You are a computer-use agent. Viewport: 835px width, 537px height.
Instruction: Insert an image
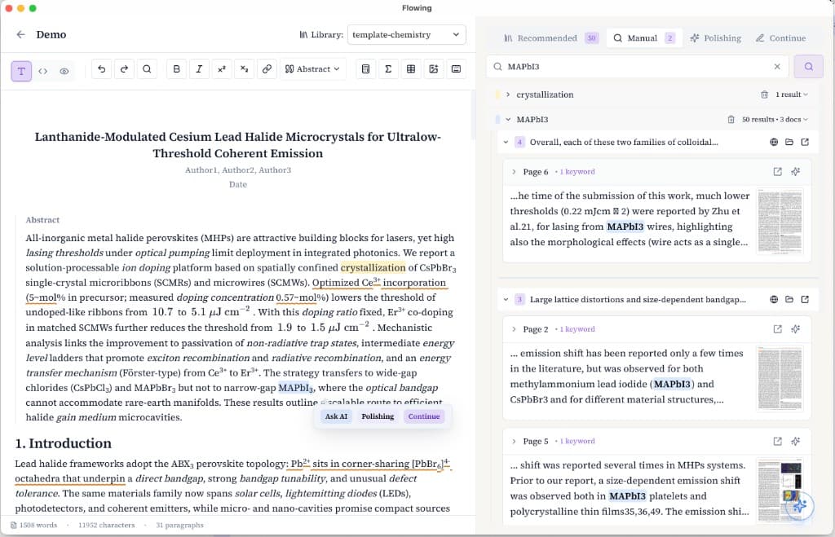tap(434, 68)
